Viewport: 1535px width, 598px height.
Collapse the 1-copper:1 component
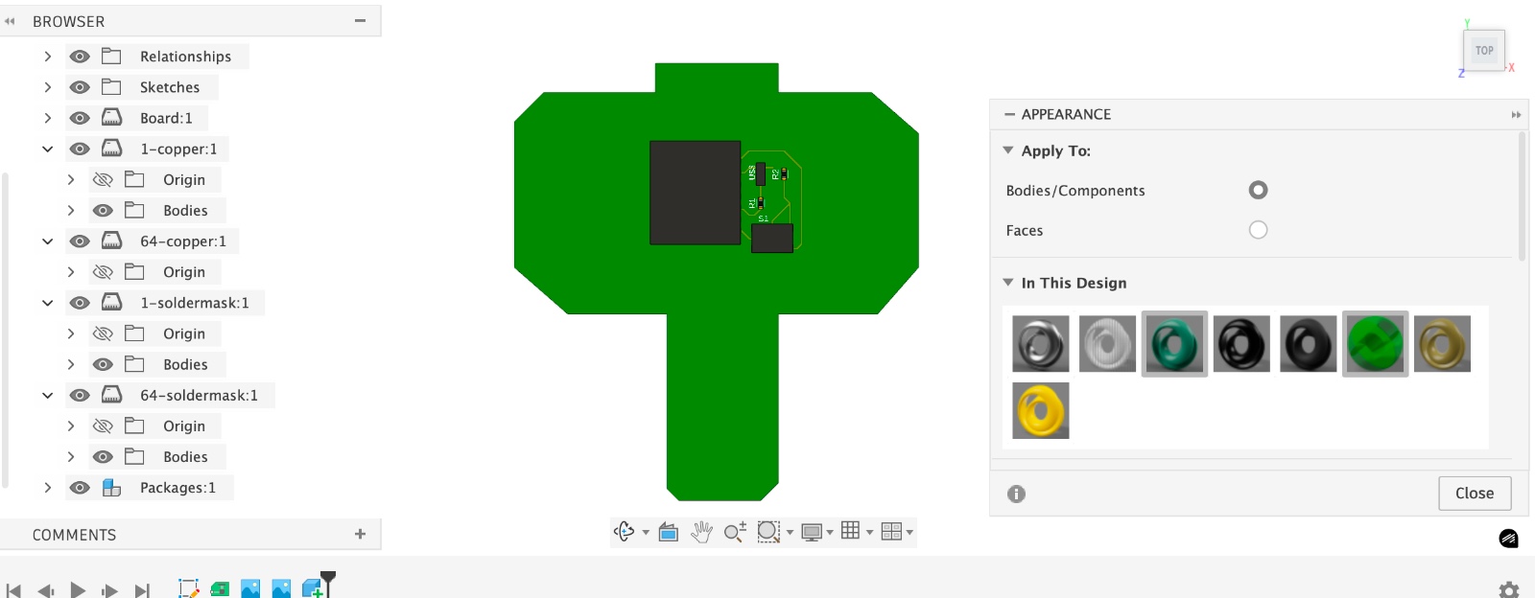(x=47, y=149)
